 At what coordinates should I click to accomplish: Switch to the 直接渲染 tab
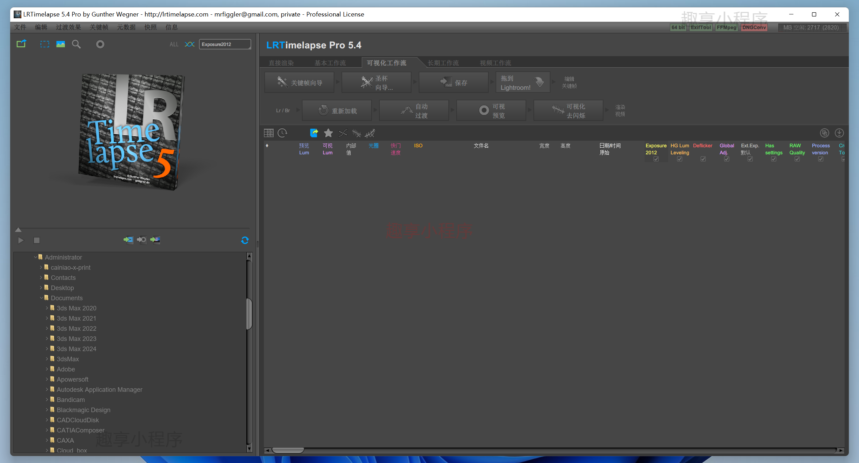pos(281,63)
